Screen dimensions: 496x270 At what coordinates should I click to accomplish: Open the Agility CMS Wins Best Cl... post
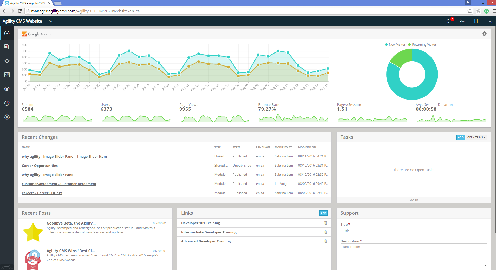click(71, 251)
